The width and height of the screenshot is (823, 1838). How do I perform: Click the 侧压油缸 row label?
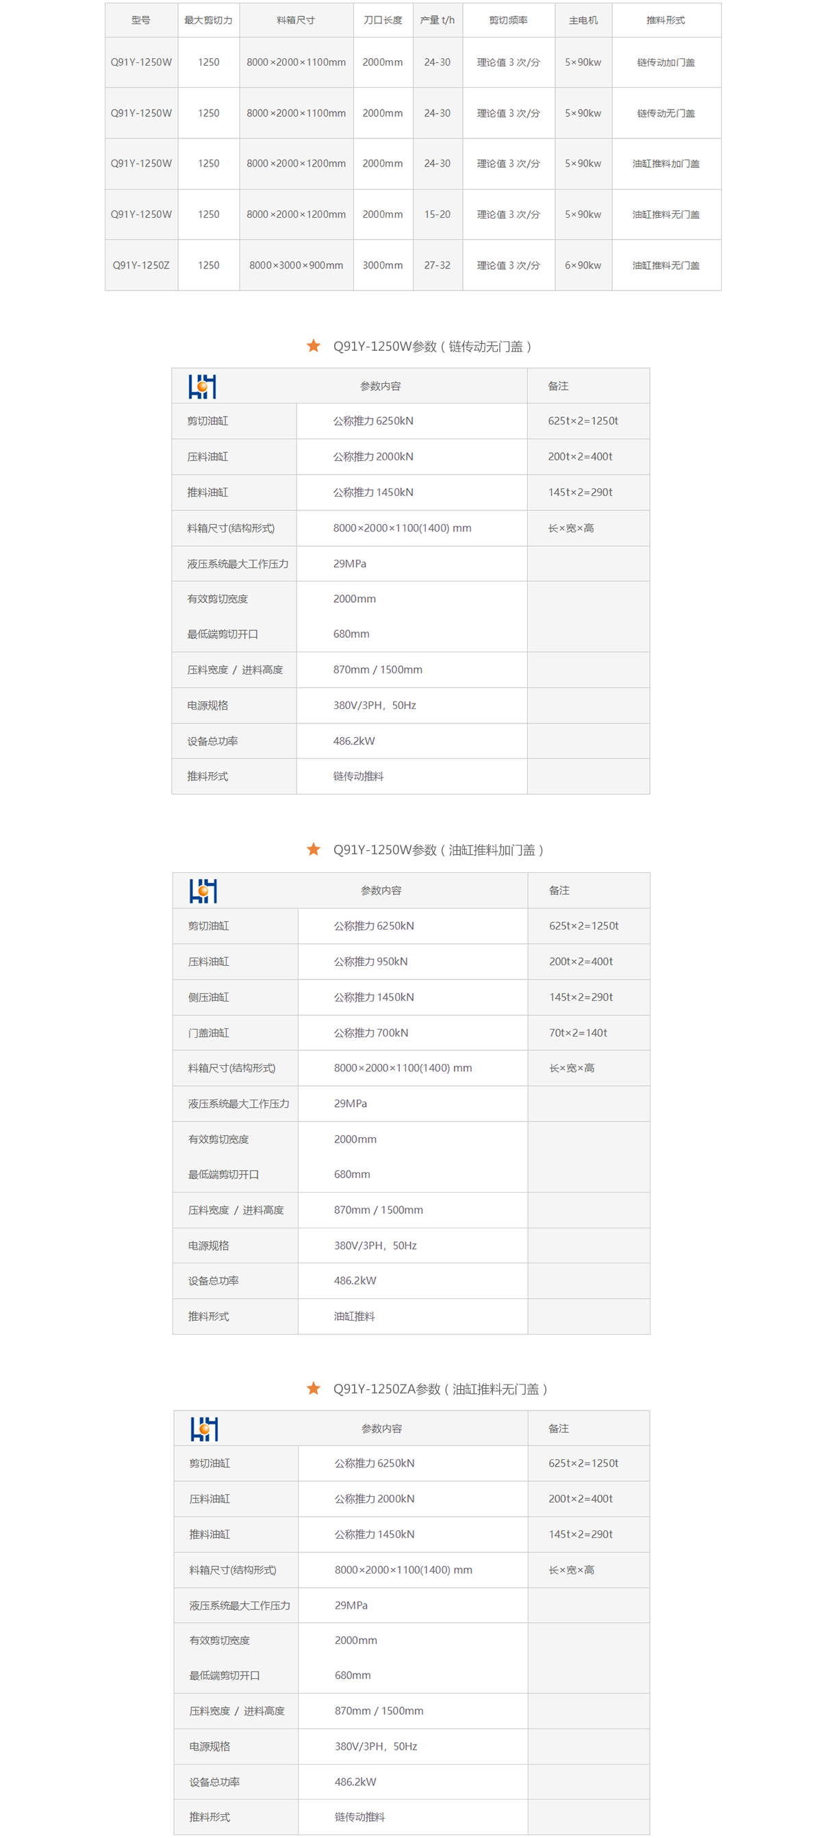pos(209,997)
